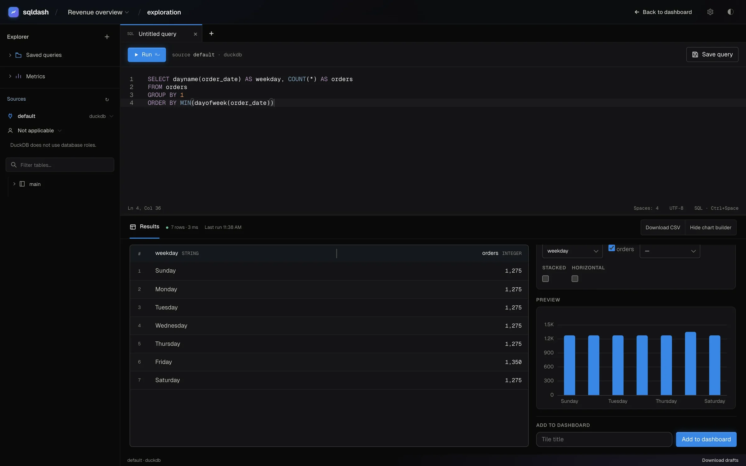Enable the Stacked checkbox

click(546, 279)
